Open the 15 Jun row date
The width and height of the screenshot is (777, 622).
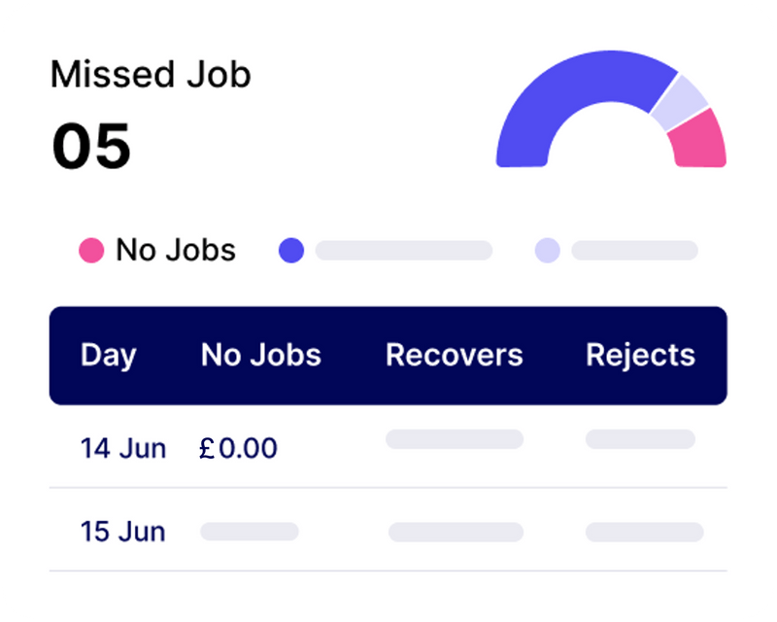pyautogui.click(x=123, y=532)
